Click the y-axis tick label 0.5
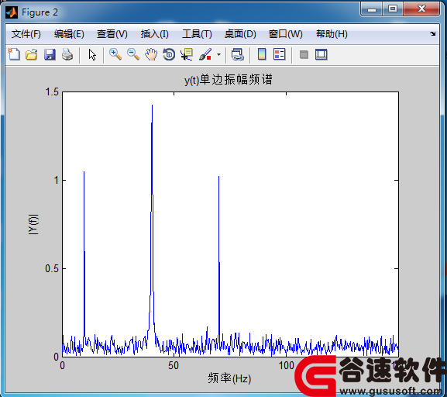The height and width of the screenshot is (397, 447). [x=52, y=268]
